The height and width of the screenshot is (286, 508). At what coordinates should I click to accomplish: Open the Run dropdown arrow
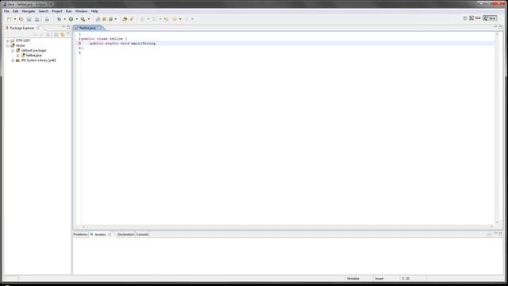(x=77, y=19)
